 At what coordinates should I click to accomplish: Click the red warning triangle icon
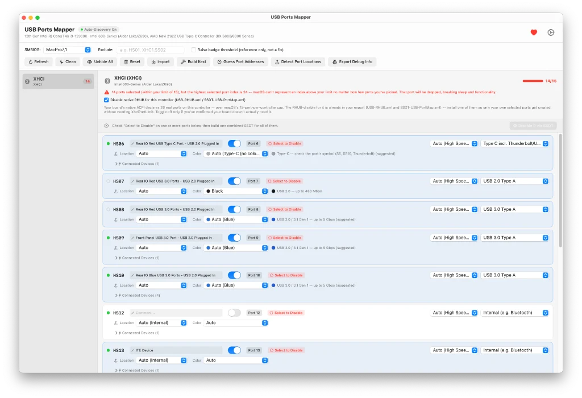[106, 92]
